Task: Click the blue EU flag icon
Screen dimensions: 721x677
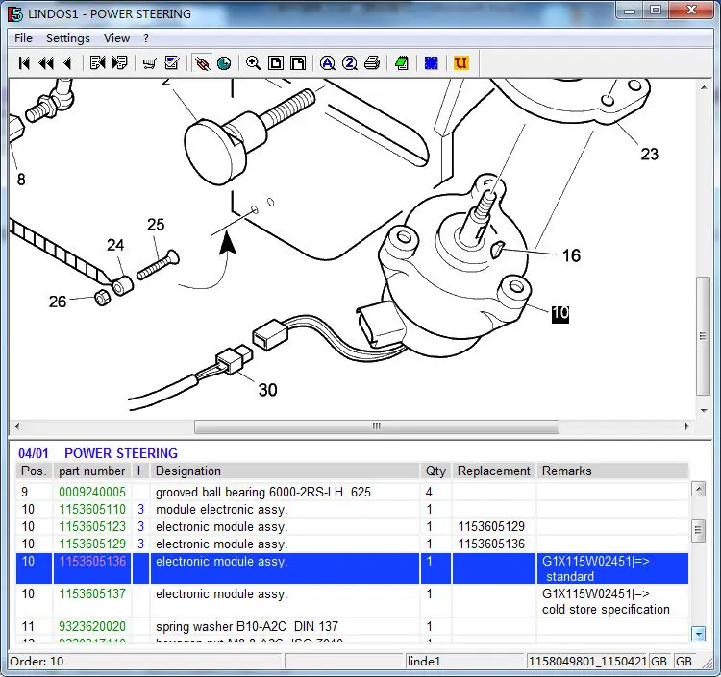Action: (x=432, y=63)
